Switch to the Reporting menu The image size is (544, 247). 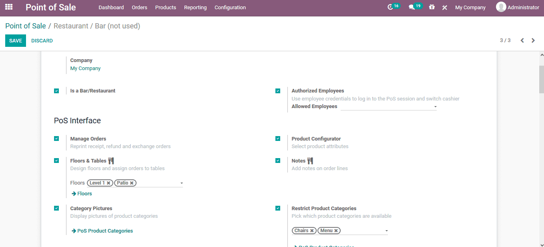[x=195, y=7]
